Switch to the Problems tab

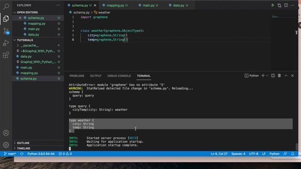[77, 76]
